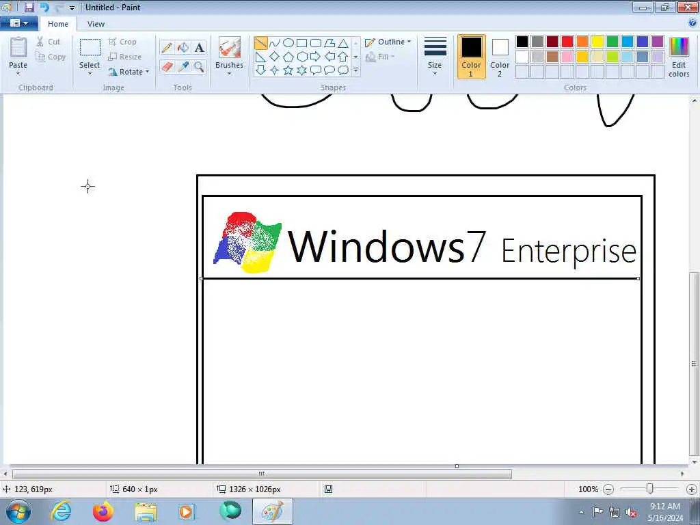Choose the Right arrow shape
Image resolution: width=700 pixels, height=525 pixels.
tap(316, 57)
